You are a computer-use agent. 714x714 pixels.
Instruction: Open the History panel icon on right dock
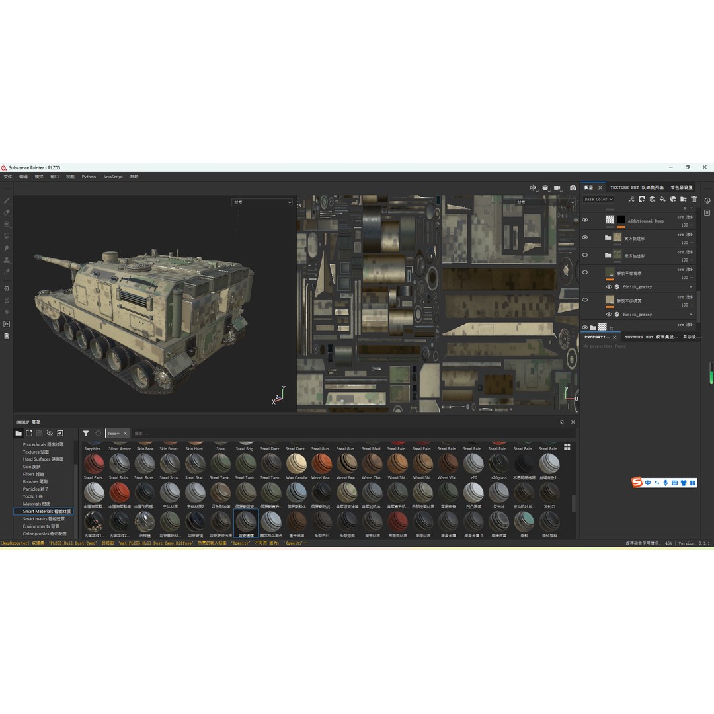coord(707,200)
